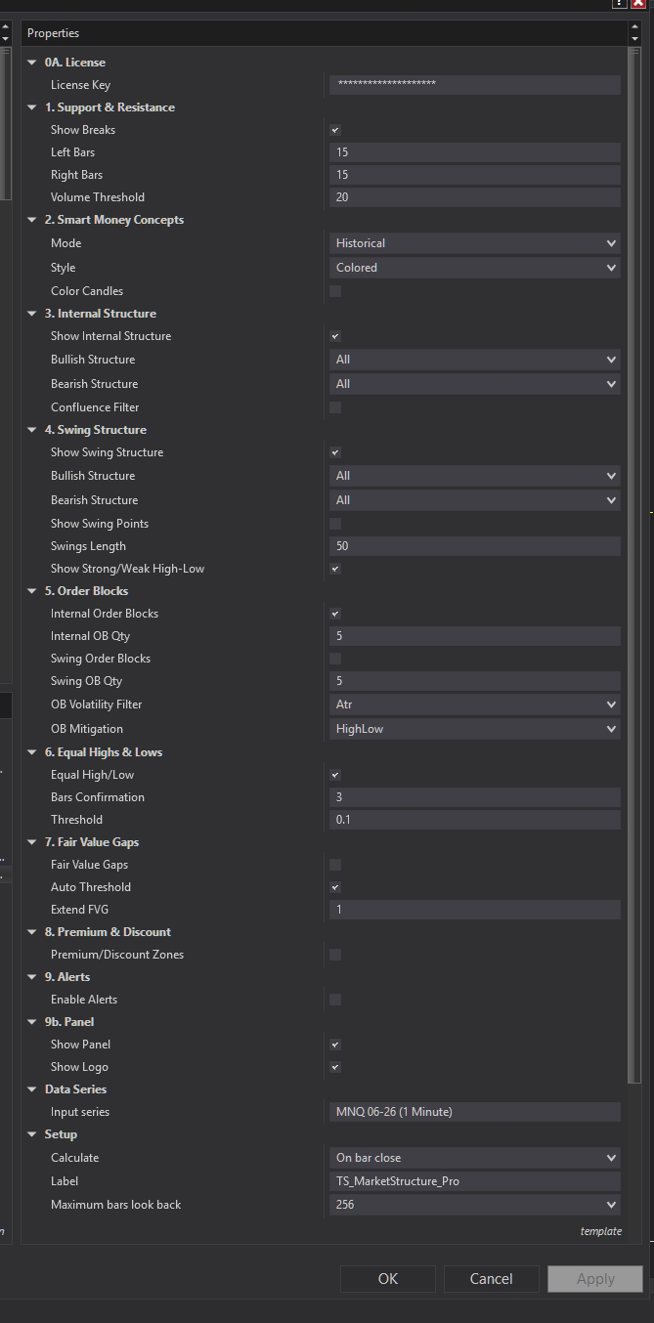Close the Properties dialog window
Screen dimensions: 654x1323
637,4
